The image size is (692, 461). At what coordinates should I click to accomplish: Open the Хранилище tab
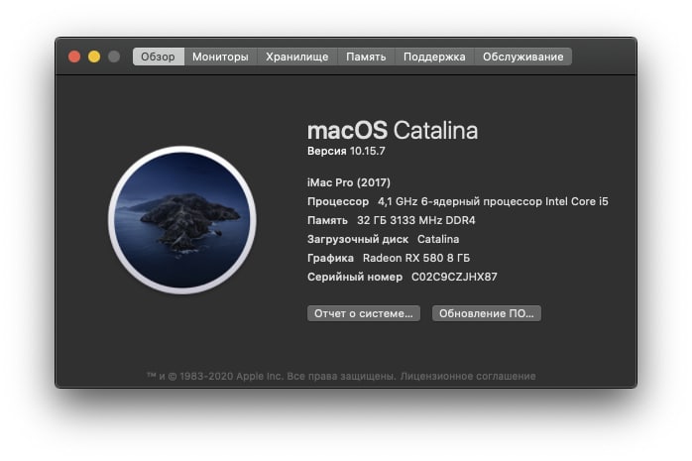point(297,57)
